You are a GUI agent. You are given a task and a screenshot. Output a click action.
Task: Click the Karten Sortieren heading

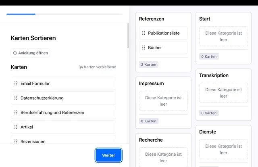tap(33, 38)
